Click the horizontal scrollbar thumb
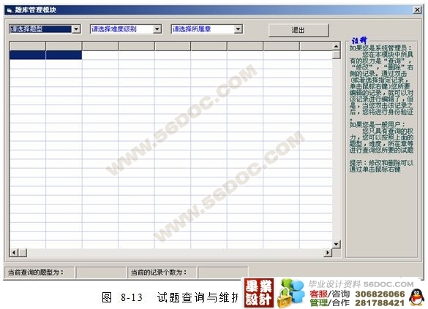This screenshot has height=309, width=428. point(23,253)
